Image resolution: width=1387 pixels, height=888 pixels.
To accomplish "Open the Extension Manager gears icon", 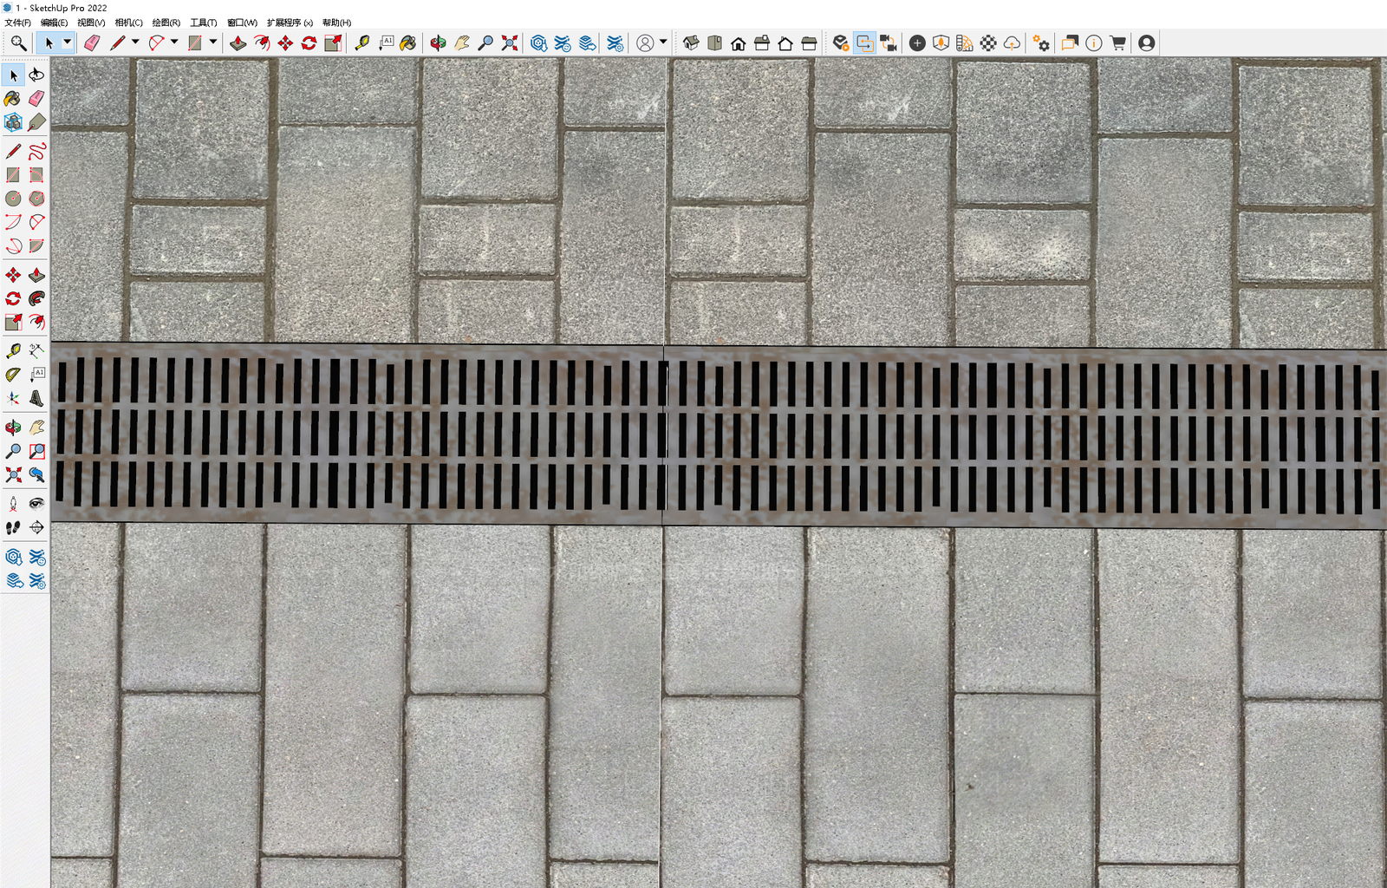I will (x=1041, y=42).
